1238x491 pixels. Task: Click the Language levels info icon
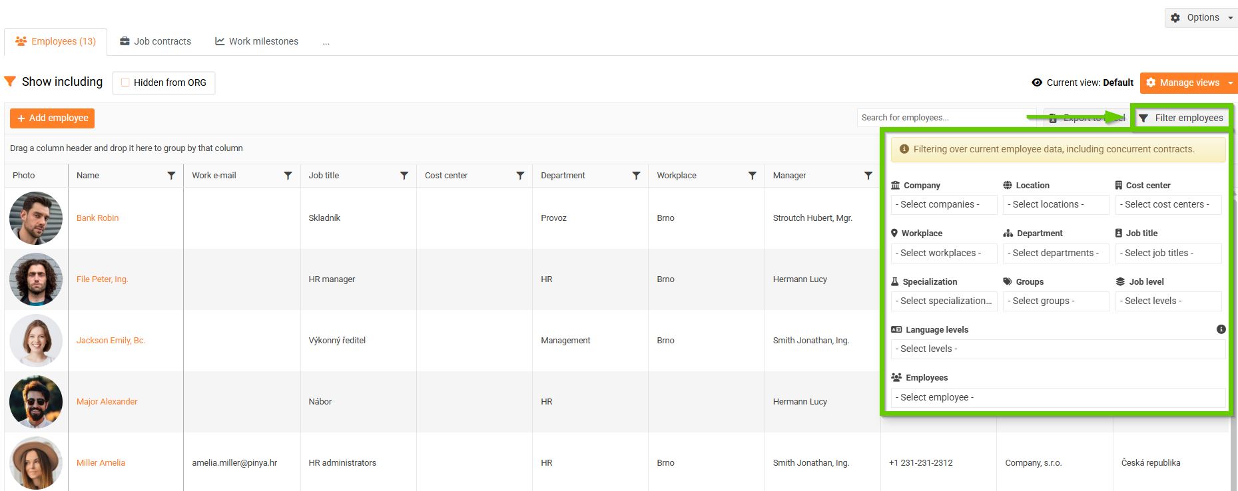point(1221,329)
